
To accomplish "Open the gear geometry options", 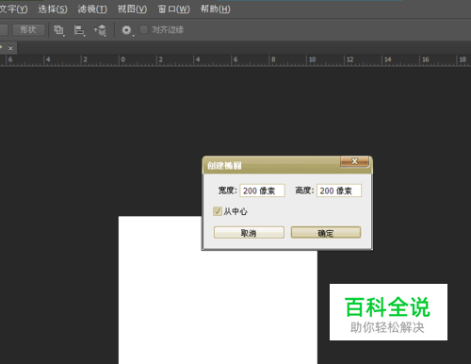I will pyautogui.click(x=127, y=30).
